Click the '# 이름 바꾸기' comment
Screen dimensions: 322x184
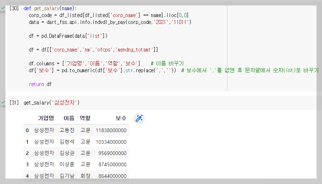click(x=167, y=64)
